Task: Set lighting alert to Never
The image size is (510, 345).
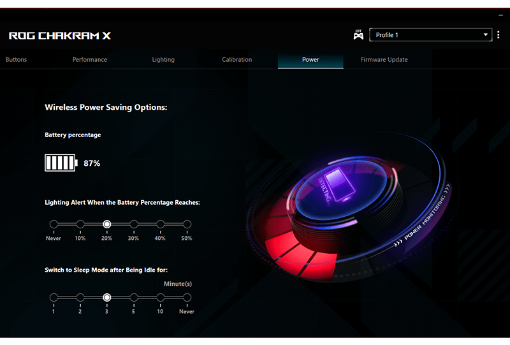Action: coord(54,224)
